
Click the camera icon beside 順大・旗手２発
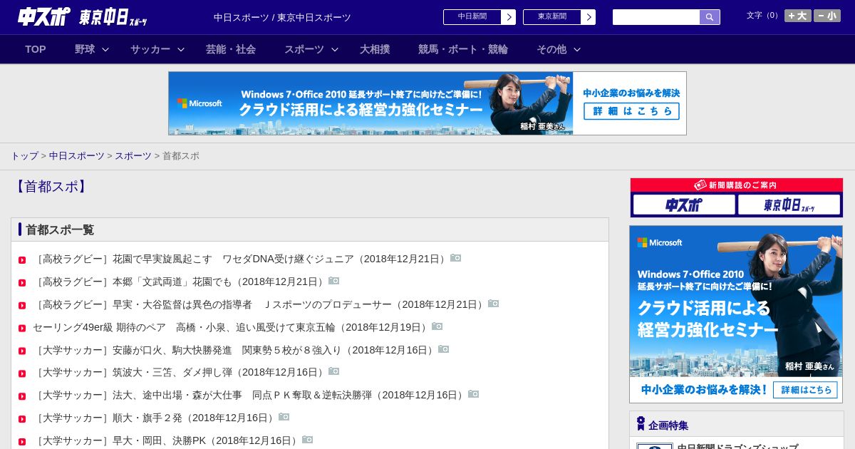coord(284,417)
